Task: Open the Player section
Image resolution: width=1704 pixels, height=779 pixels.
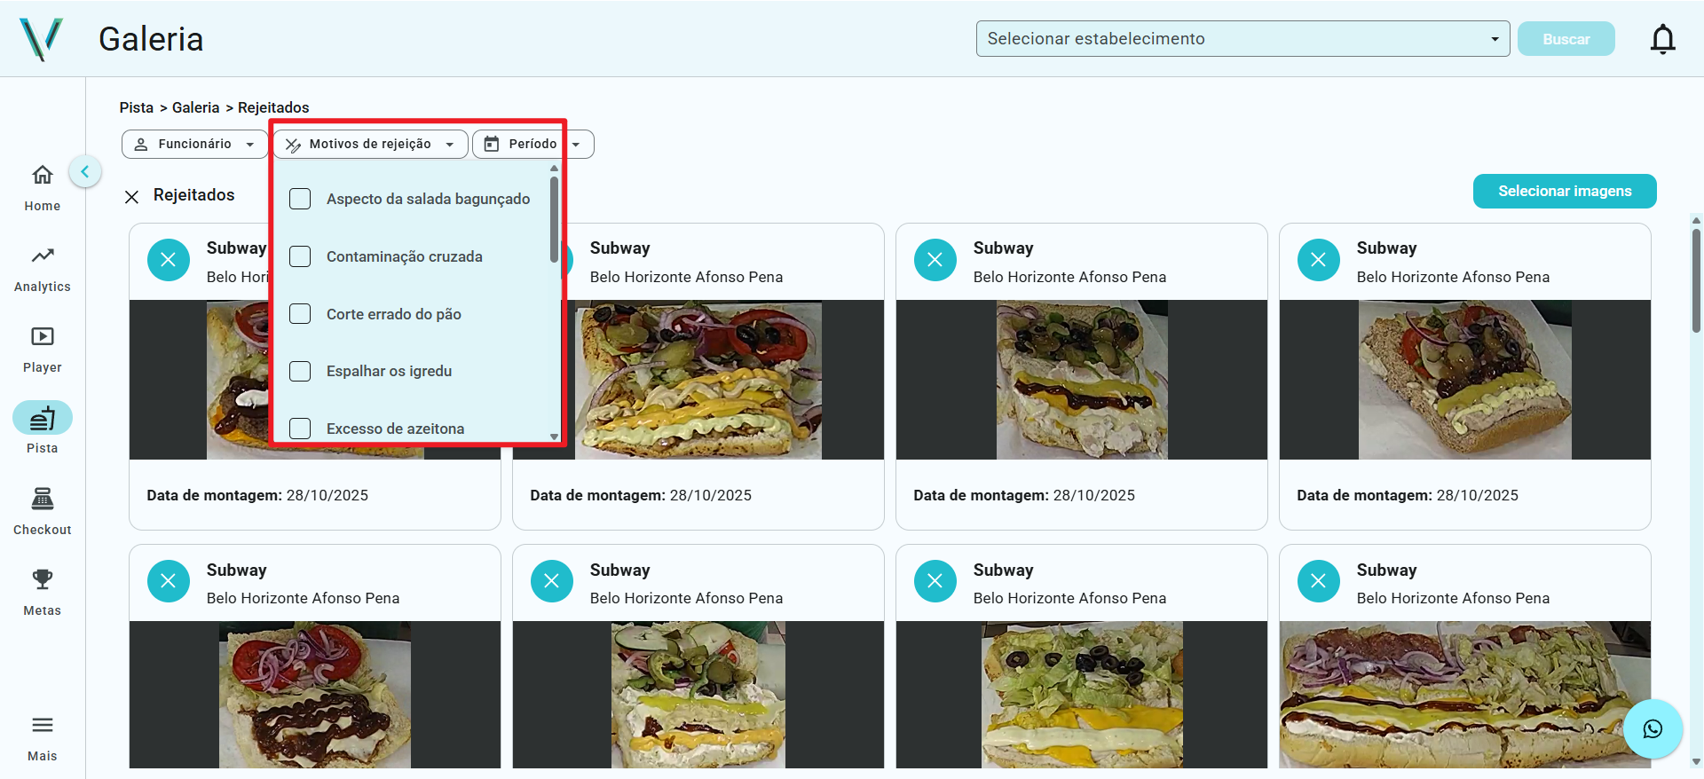Action: pyautogui.click(x=43, y=350)
